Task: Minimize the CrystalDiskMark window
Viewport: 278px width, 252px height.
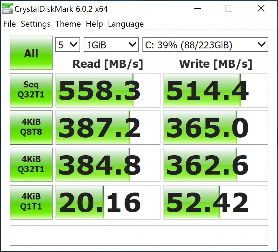Action: pyautogui.click(x=197, y=8)
